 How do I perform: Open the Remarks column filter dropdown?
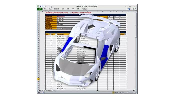coord(125,34)
